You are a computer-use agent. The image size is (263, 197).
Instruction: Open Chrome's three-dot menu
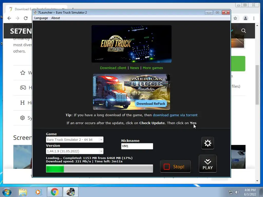254,18
